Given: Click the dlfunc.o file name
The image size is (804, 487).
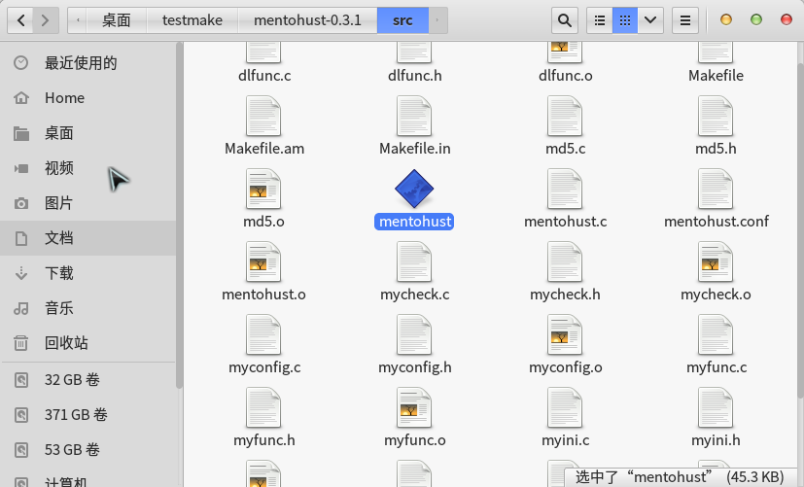Looking at the screenshot, I should pyautogui.click(x=566, y=76).
